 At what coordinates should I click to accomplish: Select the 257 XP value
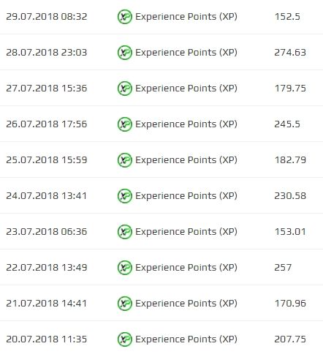tap(283, 268)
